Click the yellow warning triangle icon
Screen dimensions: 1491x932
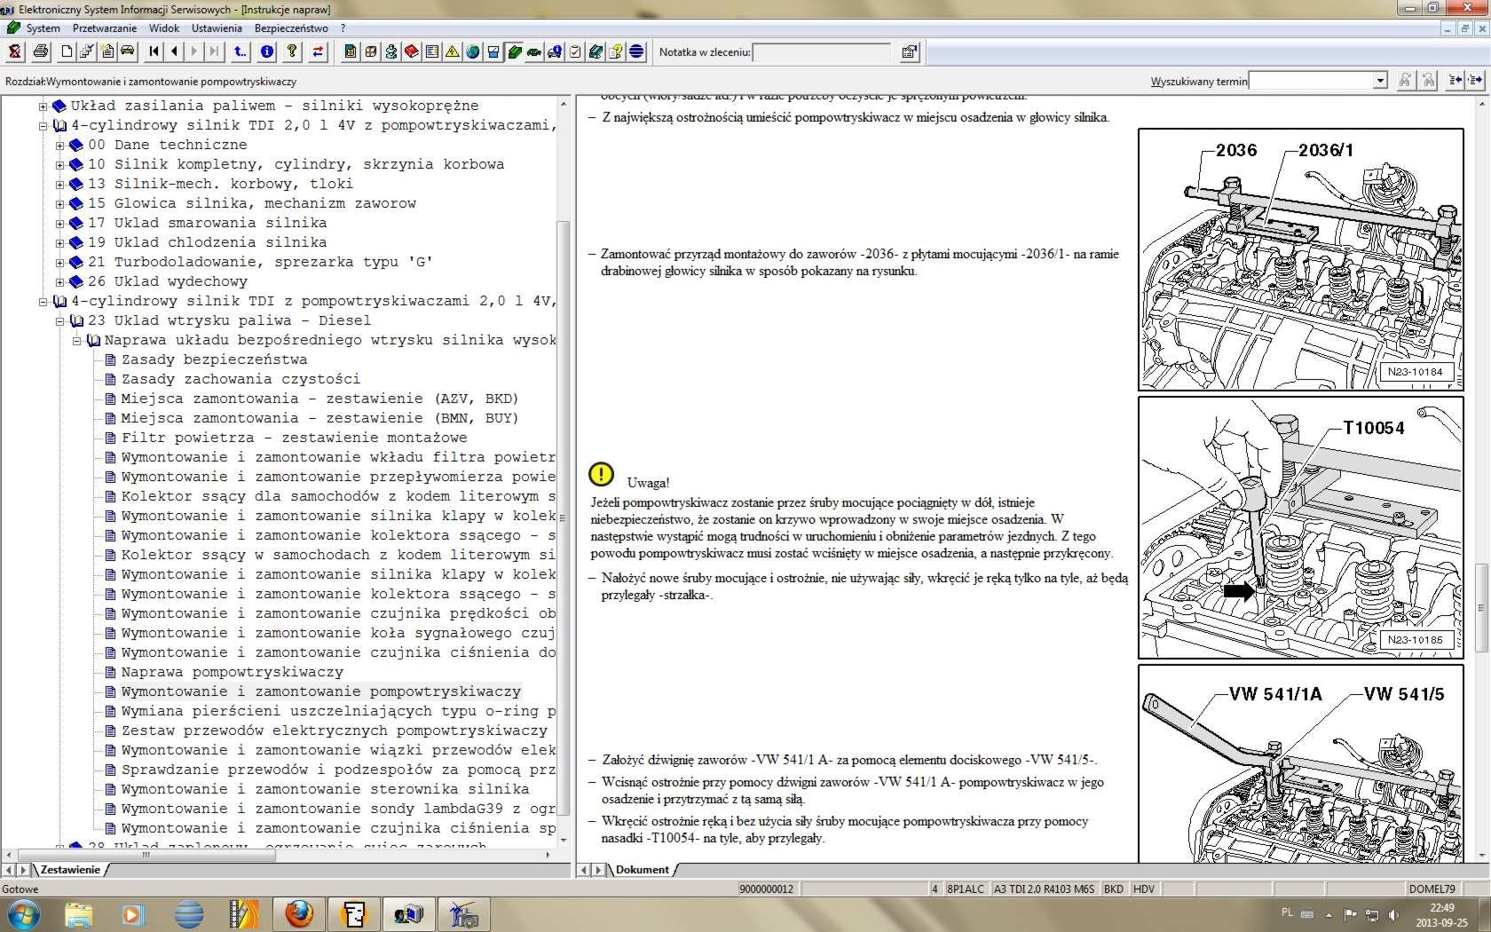[453, 51]
